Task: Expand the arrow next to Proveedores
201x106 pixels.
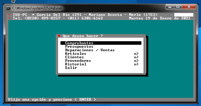Action: (x=136, y=61)
